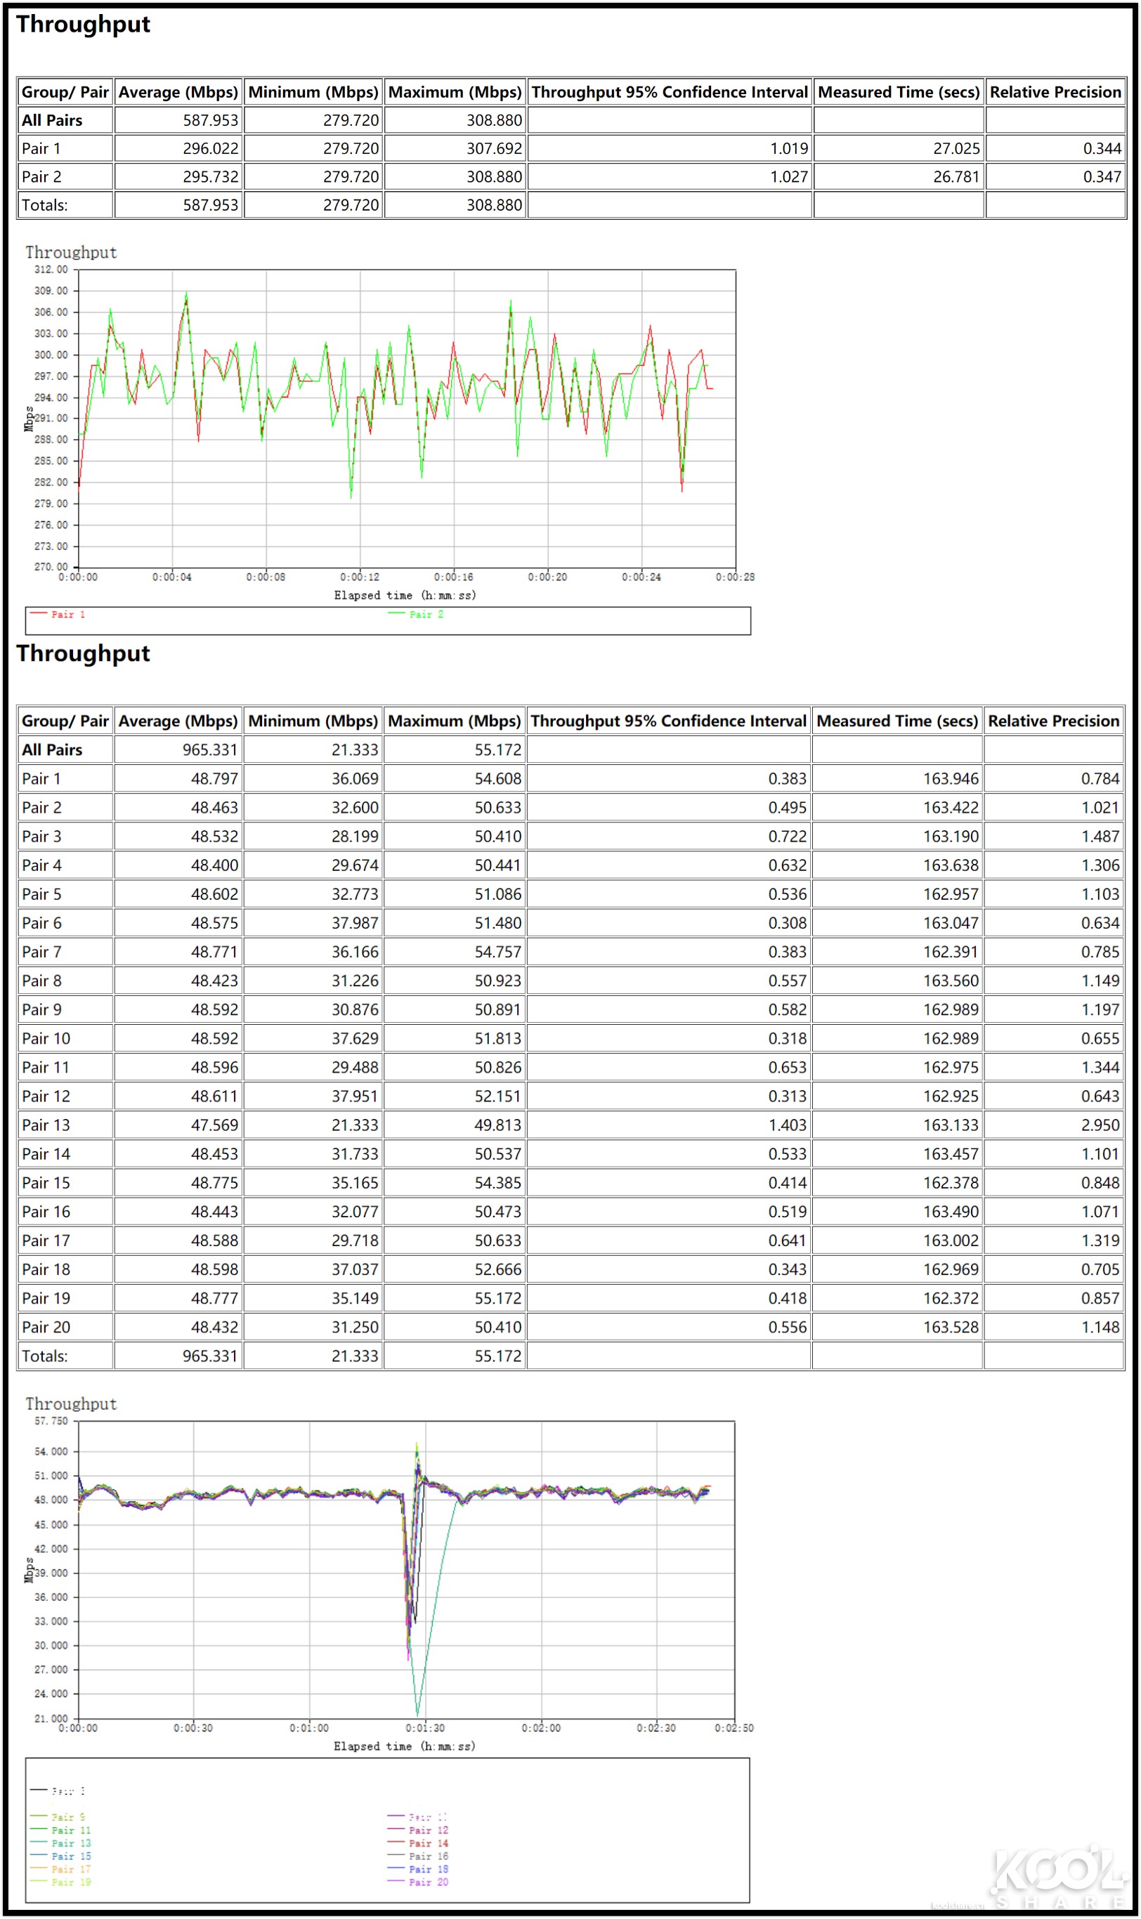Click Pair 20 relative precision 1.148

click(x=1100, y=1328)
